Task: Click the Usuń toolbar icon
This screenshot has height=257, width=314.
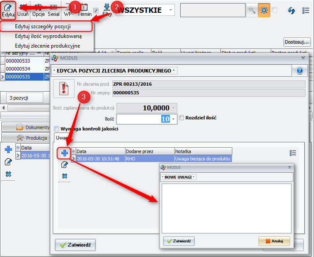Action: click(x=23, y=10)
